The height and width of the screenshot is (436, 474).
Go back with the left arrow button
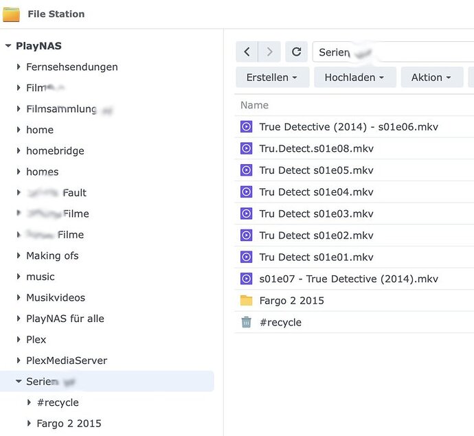(x=247, y=51)
